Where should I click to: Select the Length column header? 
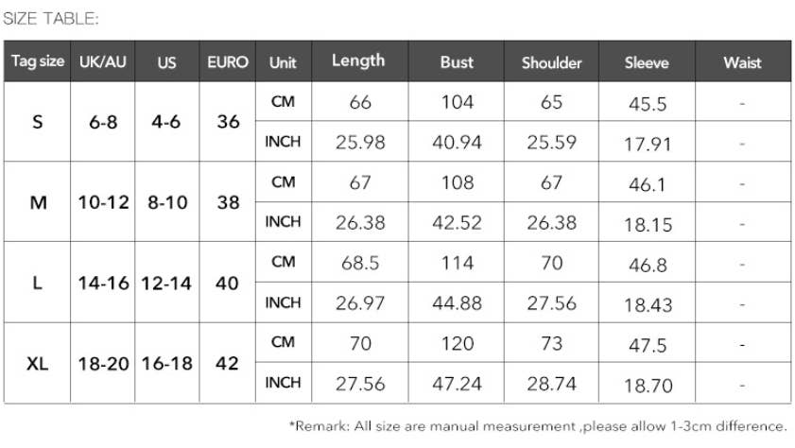(x=358, y=61)
